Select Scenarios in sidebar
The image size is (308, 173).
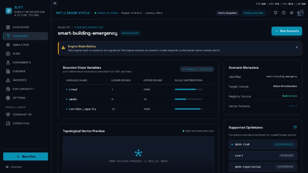coord(26,36)
